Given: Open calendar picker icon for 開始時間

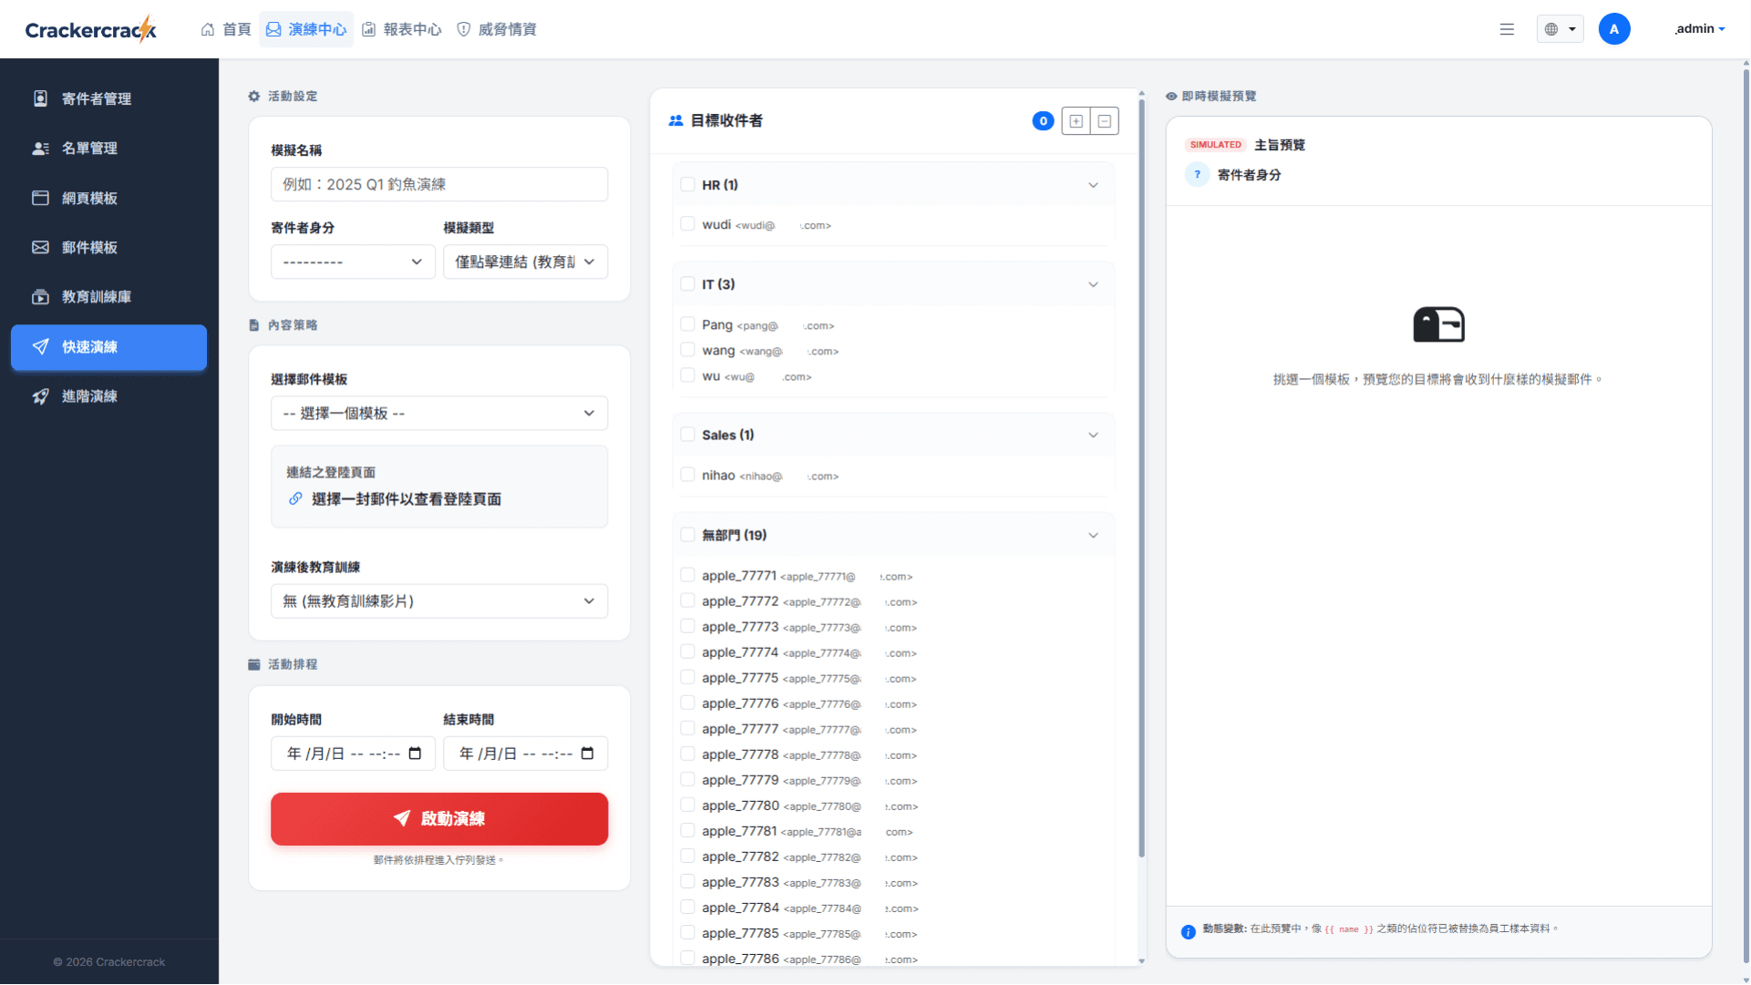Looking at the screenshot, I should (x=415, y=754).
